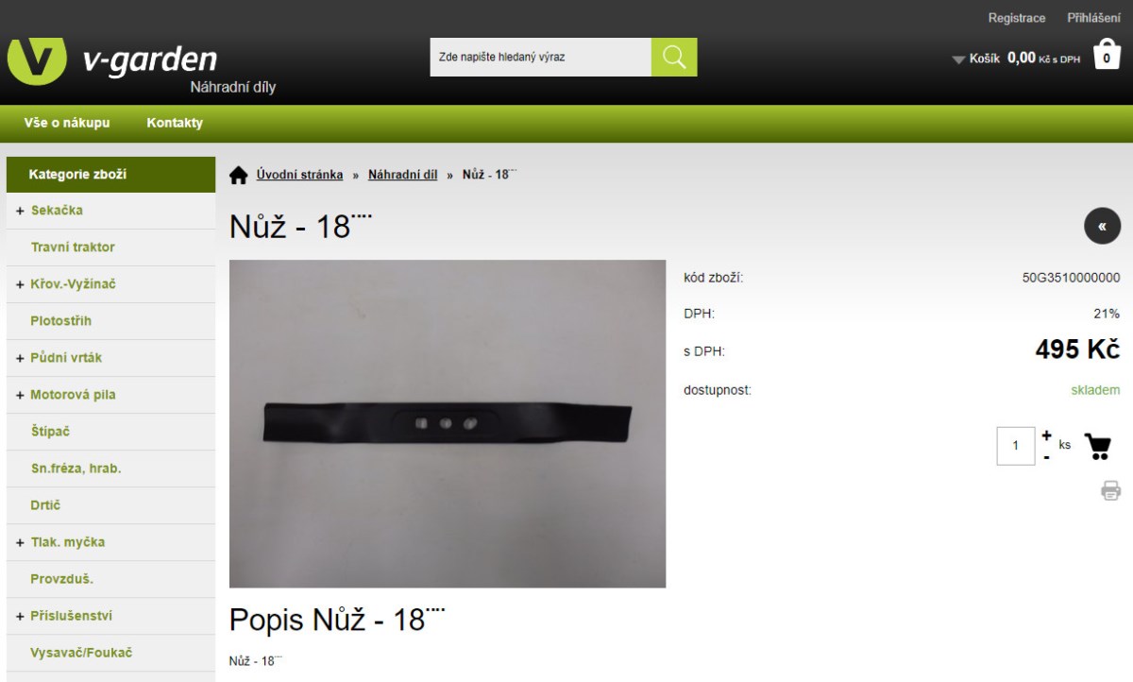Click the home icon in the breadcrumb
The width and height of the screenshot is (1133, 682).
[239, 175]
